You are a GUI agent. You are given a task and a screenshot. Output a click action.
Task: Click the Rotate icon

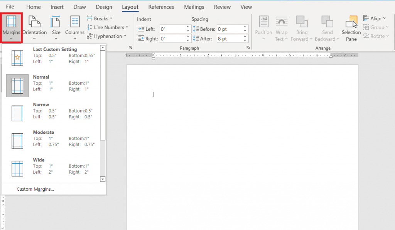coord(376,36)
